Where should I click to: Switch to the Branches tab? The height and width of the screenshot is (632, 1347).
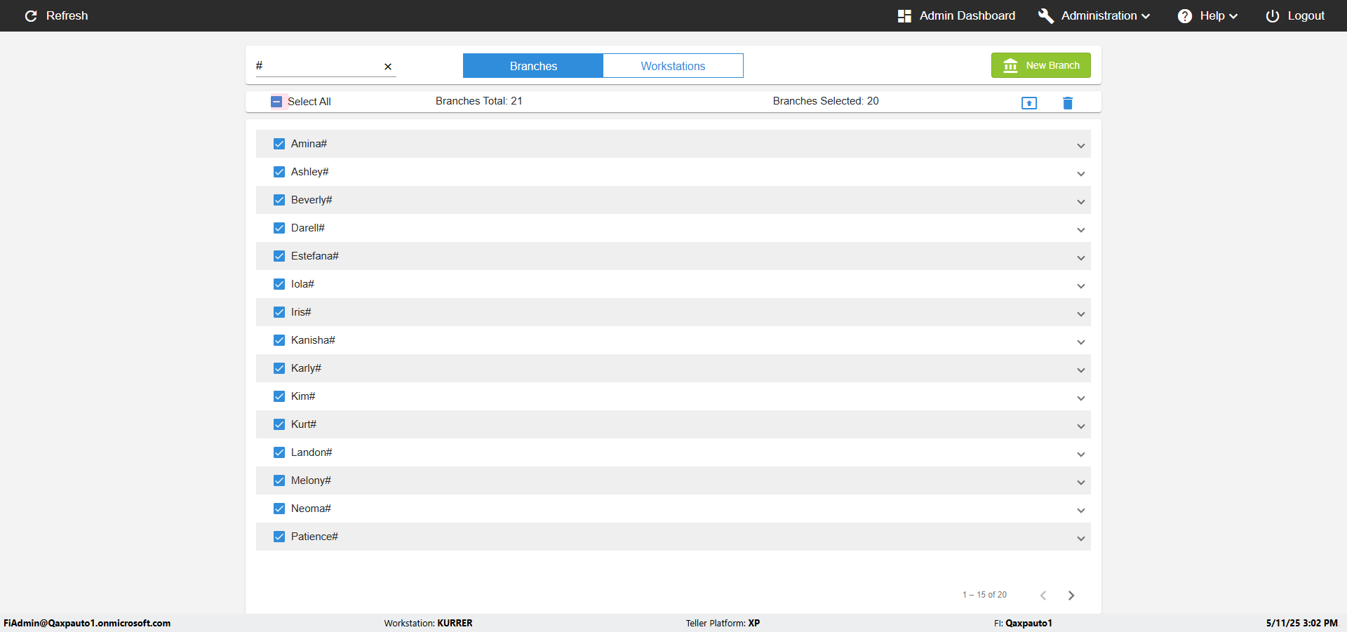tap(533, 66)
